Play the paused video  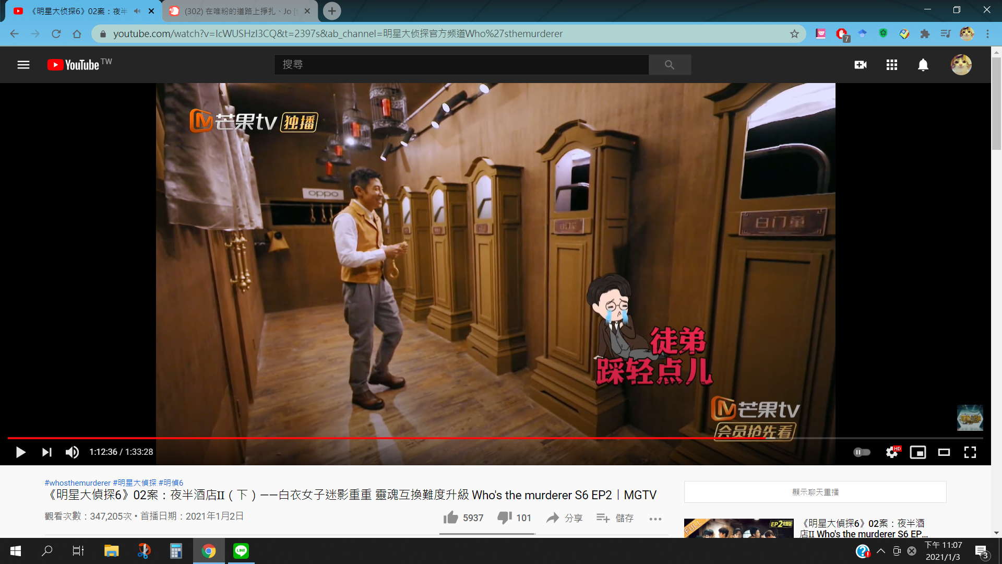point(20,452)
